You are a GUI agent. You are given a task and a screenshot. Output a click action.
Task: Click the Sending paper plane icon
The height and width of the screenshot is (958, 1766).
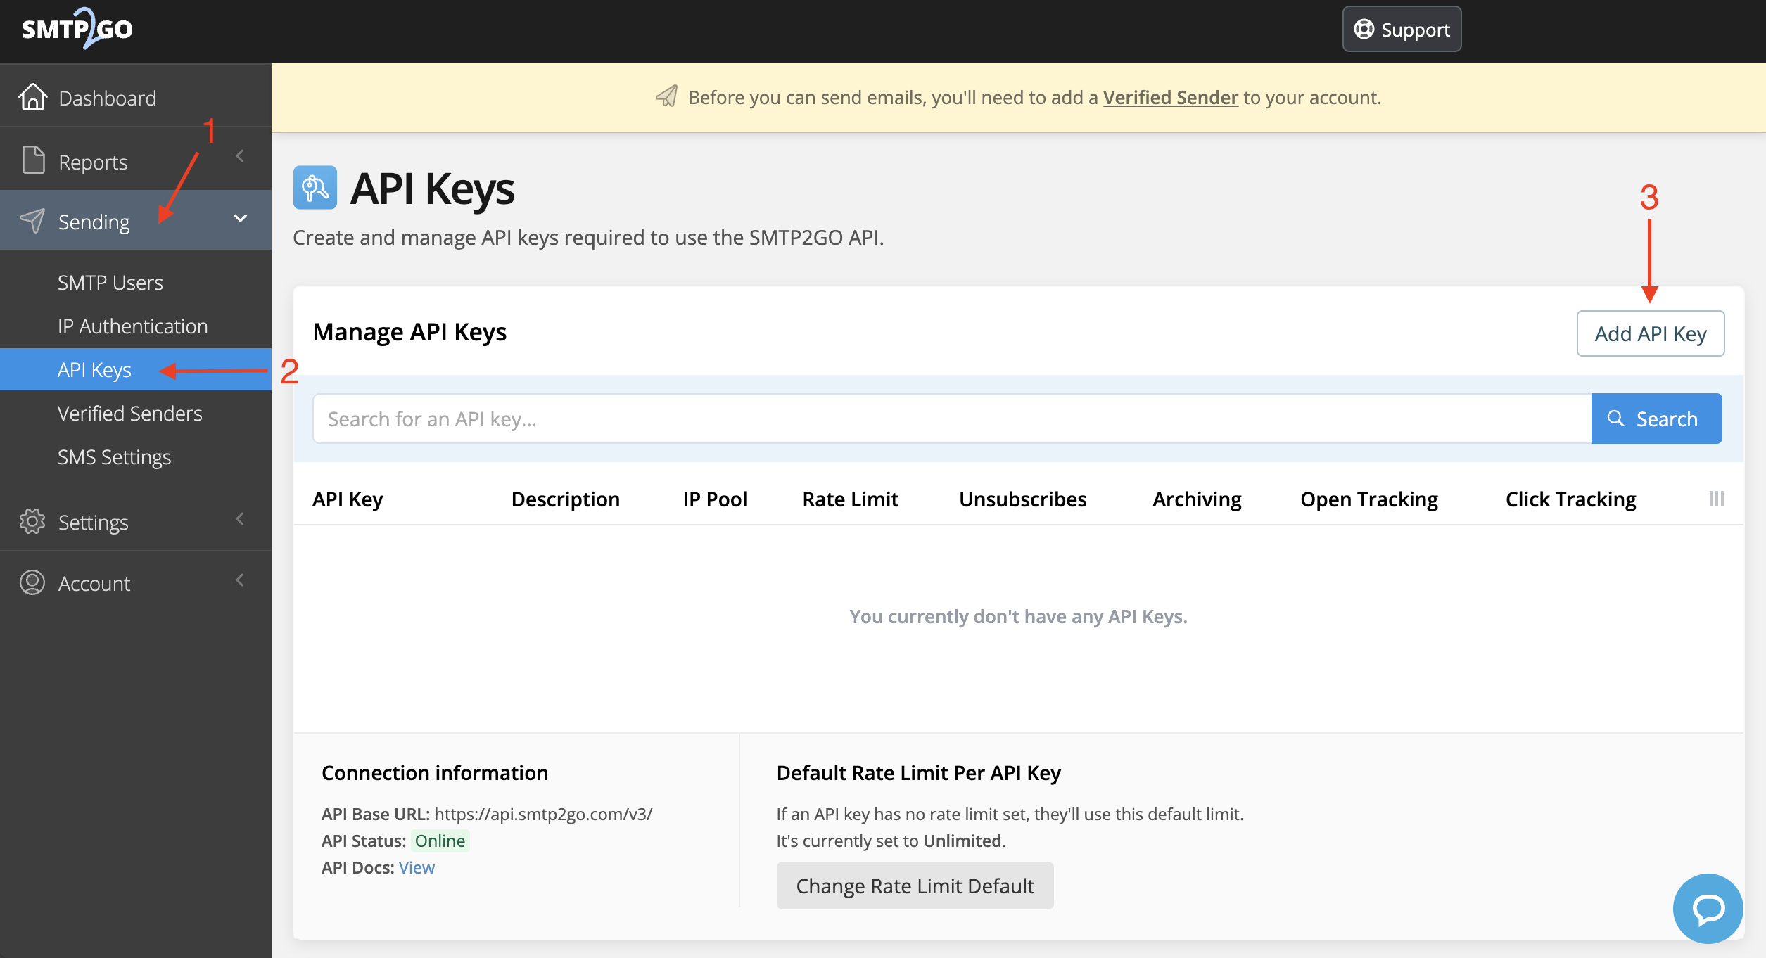32,221
